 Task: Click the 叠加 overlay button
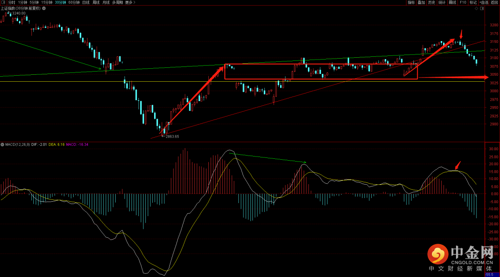point(421,2)
